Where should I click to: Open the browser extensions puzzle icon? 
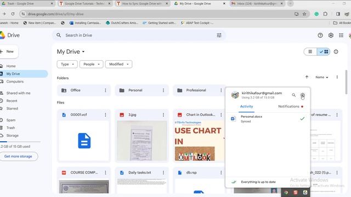(x=325, y=14)
